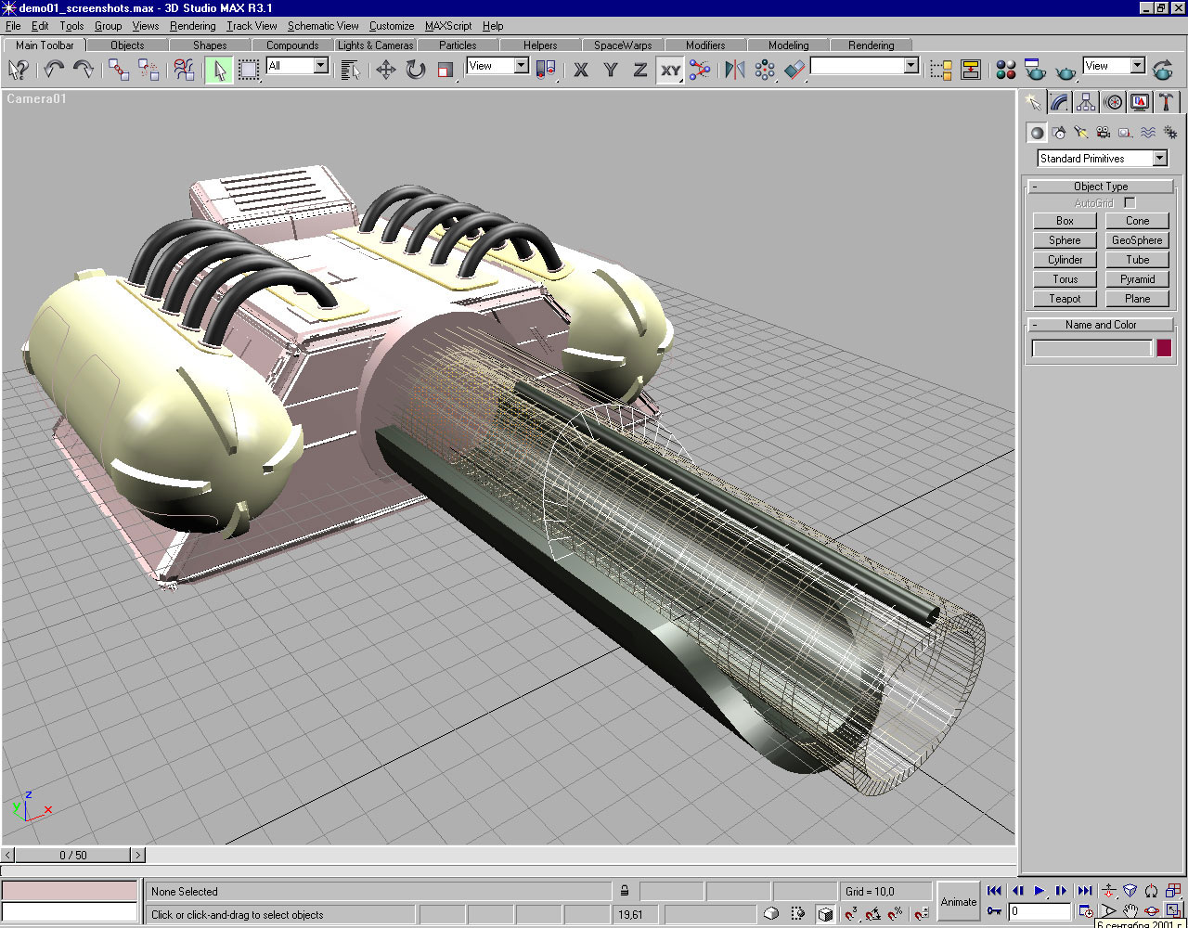The height and width of the screenshot is (928, 1188).
Task: Click the Teapot primitive button
Action: tap(1065, 299)
